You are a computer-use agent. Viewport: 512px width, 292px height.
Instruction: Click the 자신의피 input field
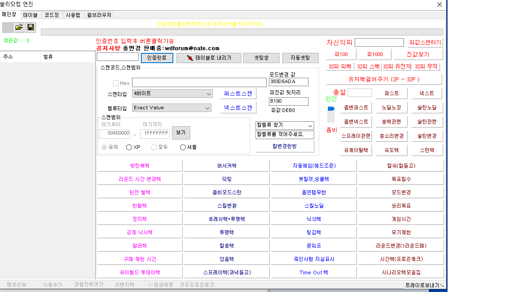[379, 43]
